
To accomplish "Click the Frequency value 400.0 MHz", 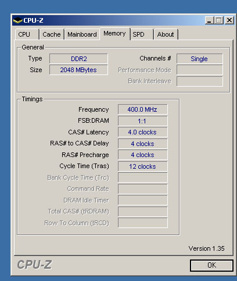I will point(142,109).
